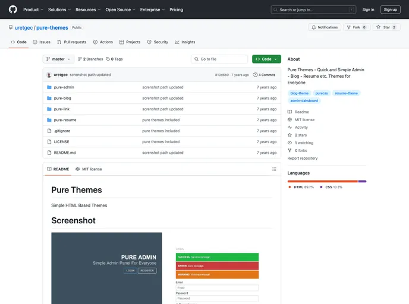Open the 4 Commits link
Viewport: 409px width, 304px height.
(x=264, y=75)
